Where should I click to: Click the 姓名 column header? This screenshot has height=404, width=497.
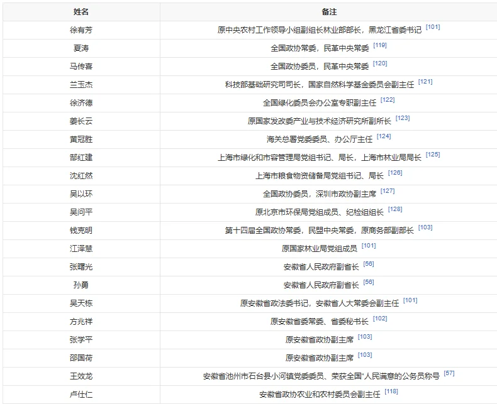pyautogui.click(x=81, y=12)
